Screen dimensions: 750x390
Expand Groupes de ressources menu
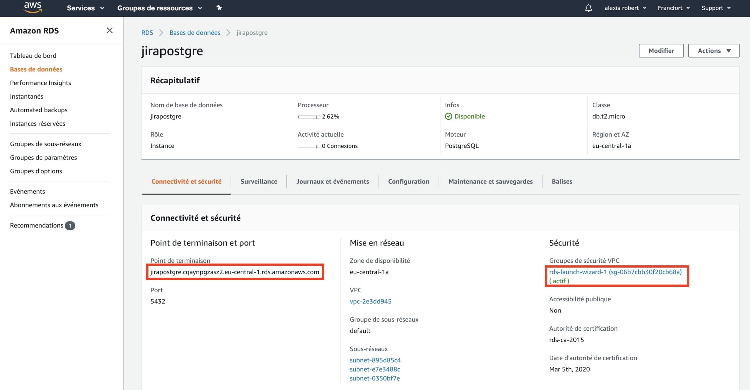tap(160, 8)
